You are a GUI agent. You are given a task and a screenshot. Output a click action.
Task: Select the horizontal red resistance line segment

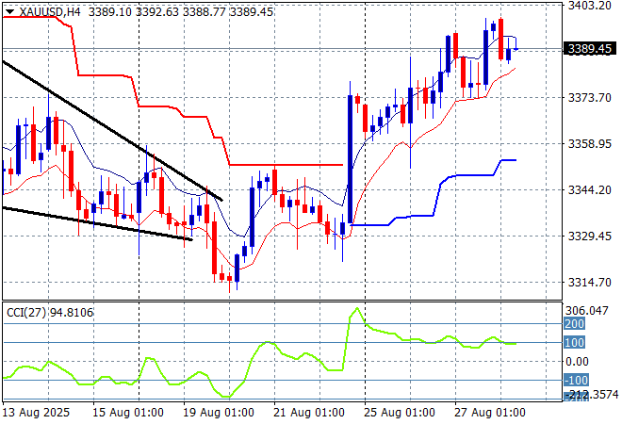tap(286, 165)
